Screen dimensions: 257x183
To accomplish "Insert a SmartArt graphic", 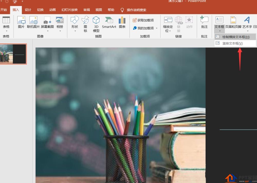I will click(x=109, y=20).
